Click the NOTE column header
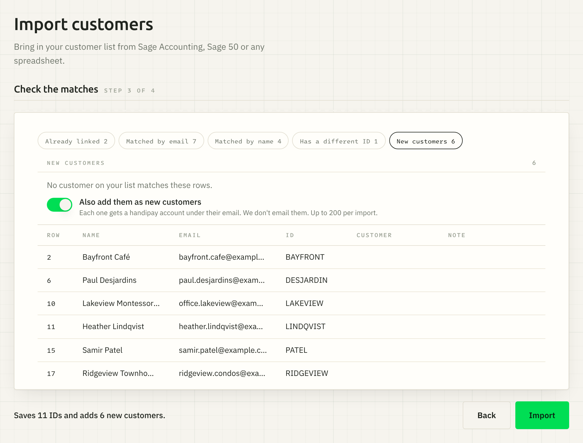The height and width of the screenshot is (443, 583). (x=457, y=235)
